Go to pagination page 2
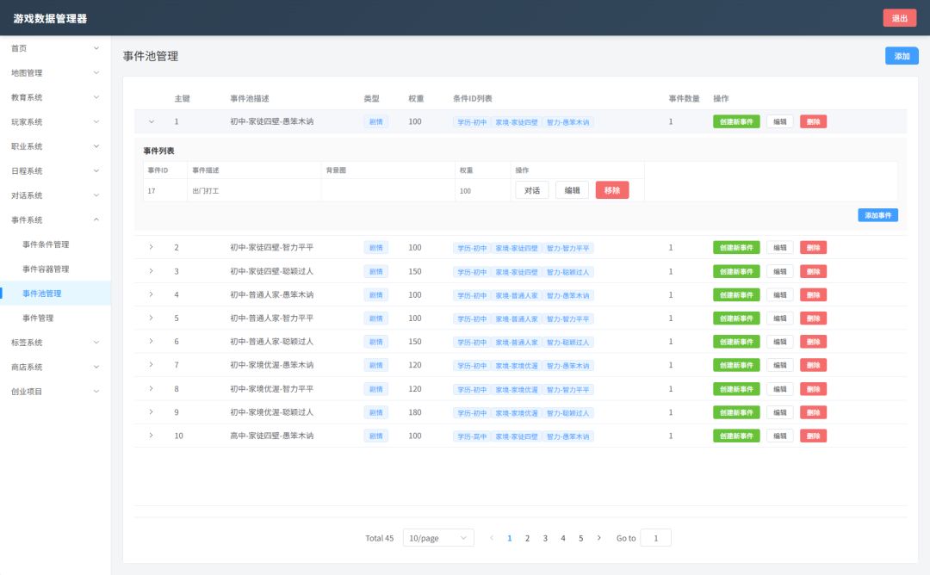Image resolution: width=930 pixels, height=575 pixels. point(527,538)
